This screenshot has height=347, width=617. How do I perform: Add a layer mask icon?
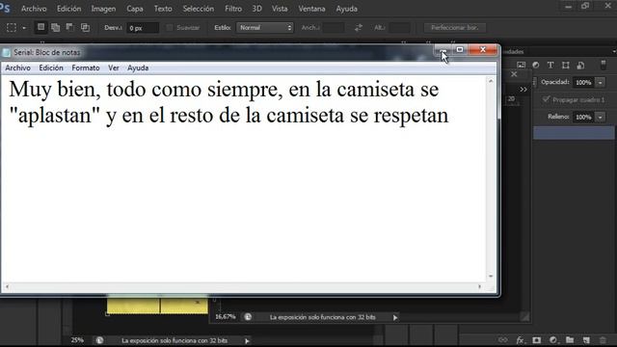tap(536, 340)
